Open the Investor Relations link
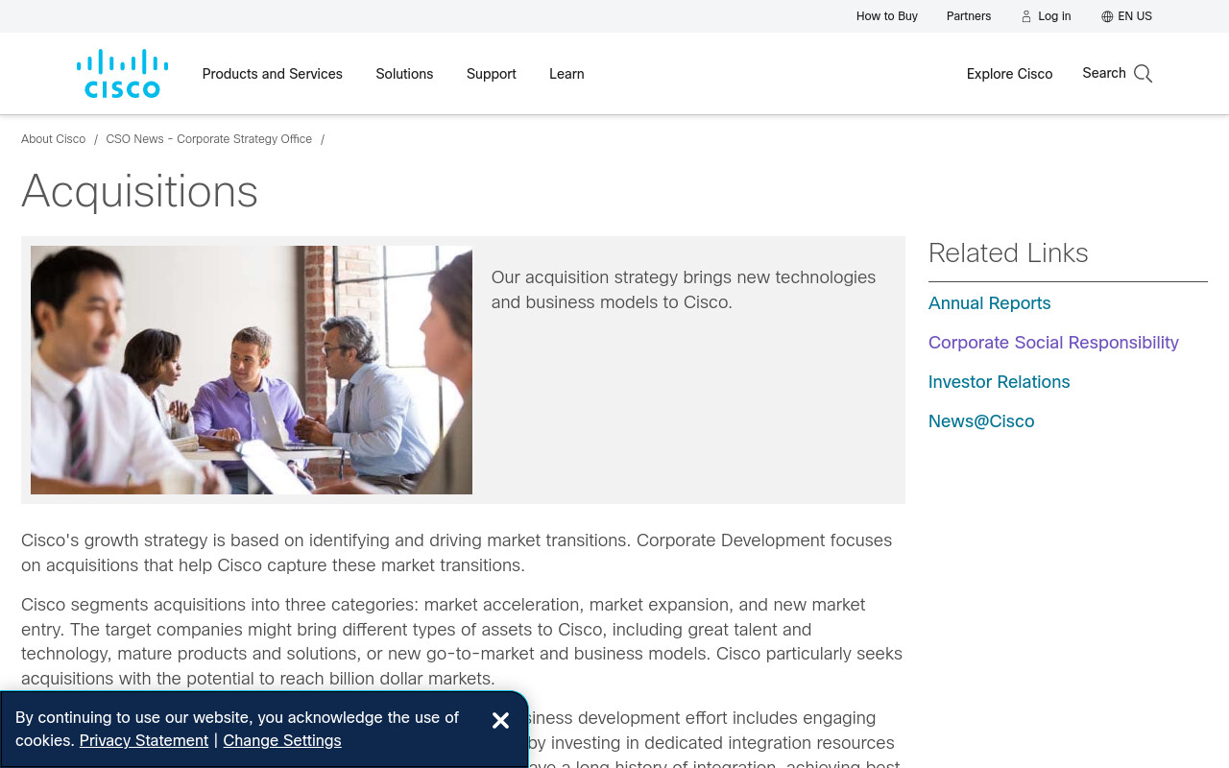 tap(1000, 382)
